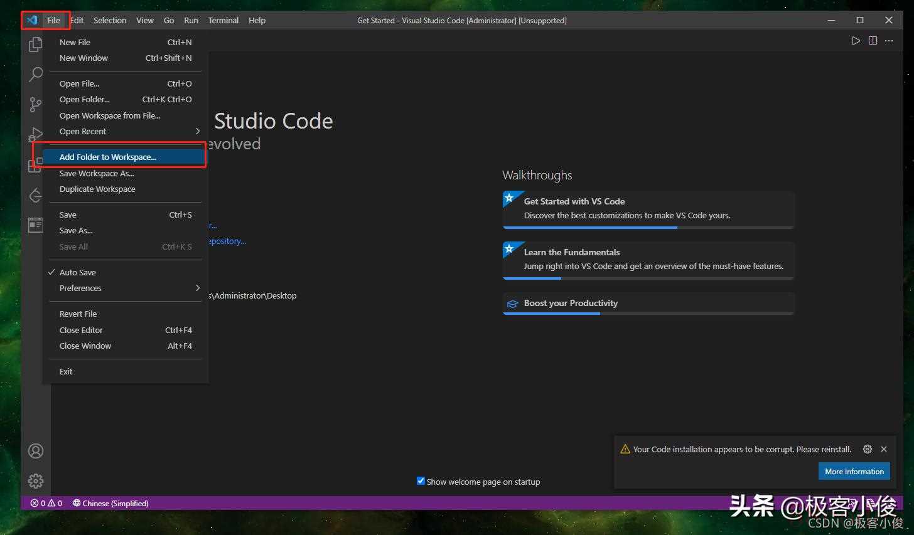The width and height of the screenshot is (914, 535).
Task: Choose Exit from File menu
Action: click(126, 371)
